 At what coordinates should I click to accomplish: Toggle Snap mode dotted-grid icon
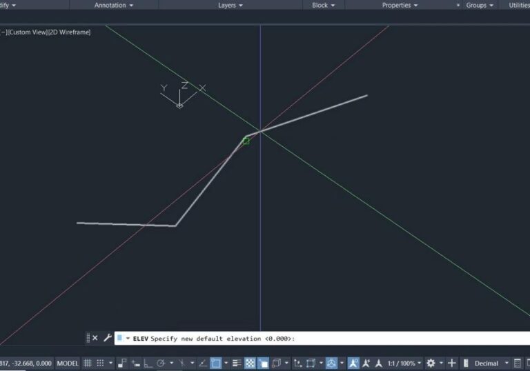point(100,363)
